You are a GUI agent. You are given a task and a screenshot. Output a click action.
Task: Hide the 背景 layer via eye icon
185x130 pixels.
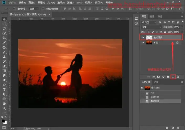(143, 43)
